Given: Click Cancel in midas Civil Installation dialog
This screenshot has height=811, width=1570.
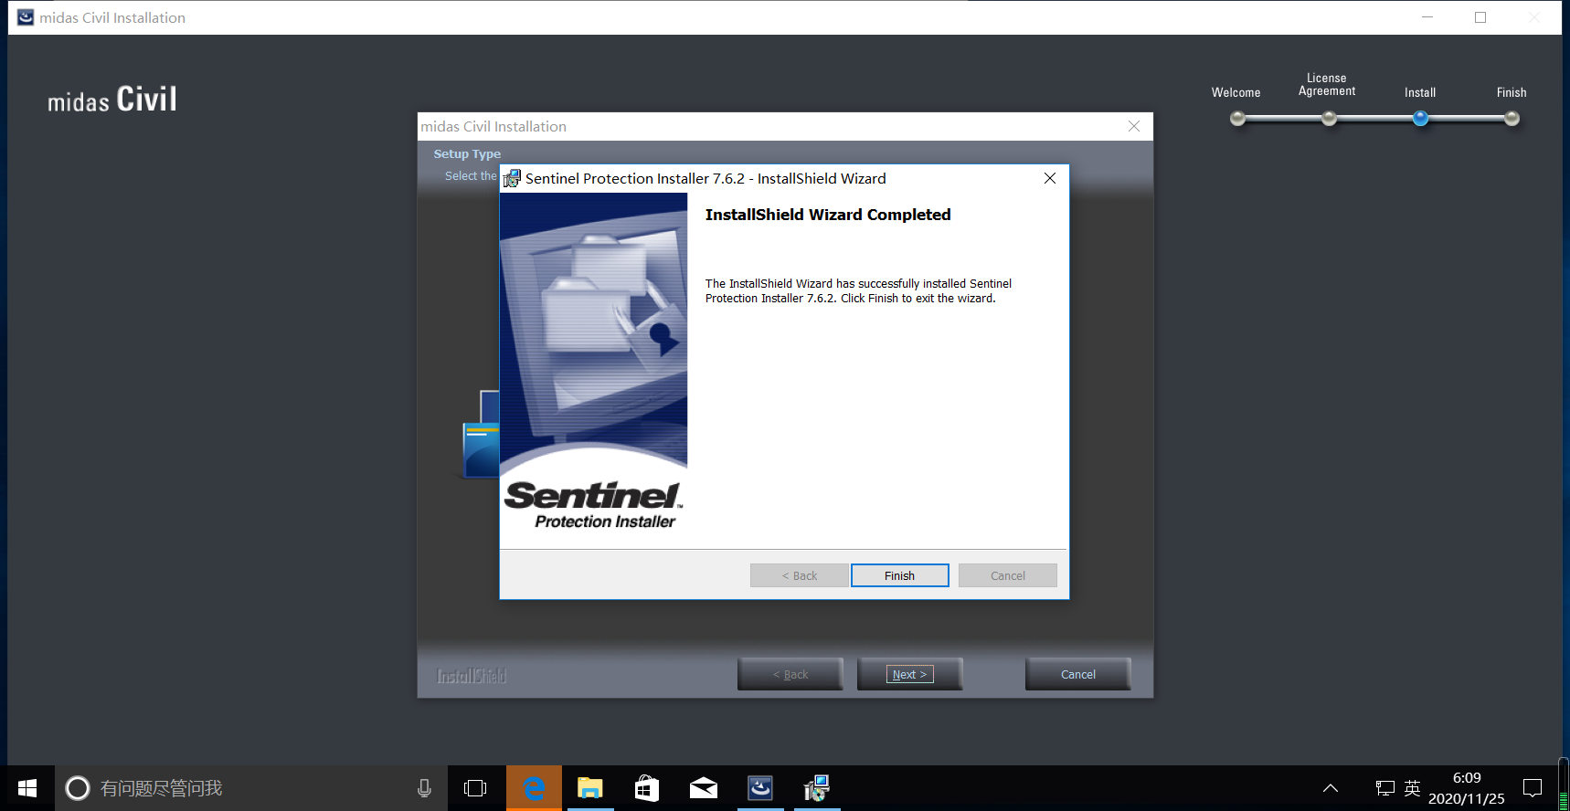Looking at the screenshot, I should (x=1078, y=674).
